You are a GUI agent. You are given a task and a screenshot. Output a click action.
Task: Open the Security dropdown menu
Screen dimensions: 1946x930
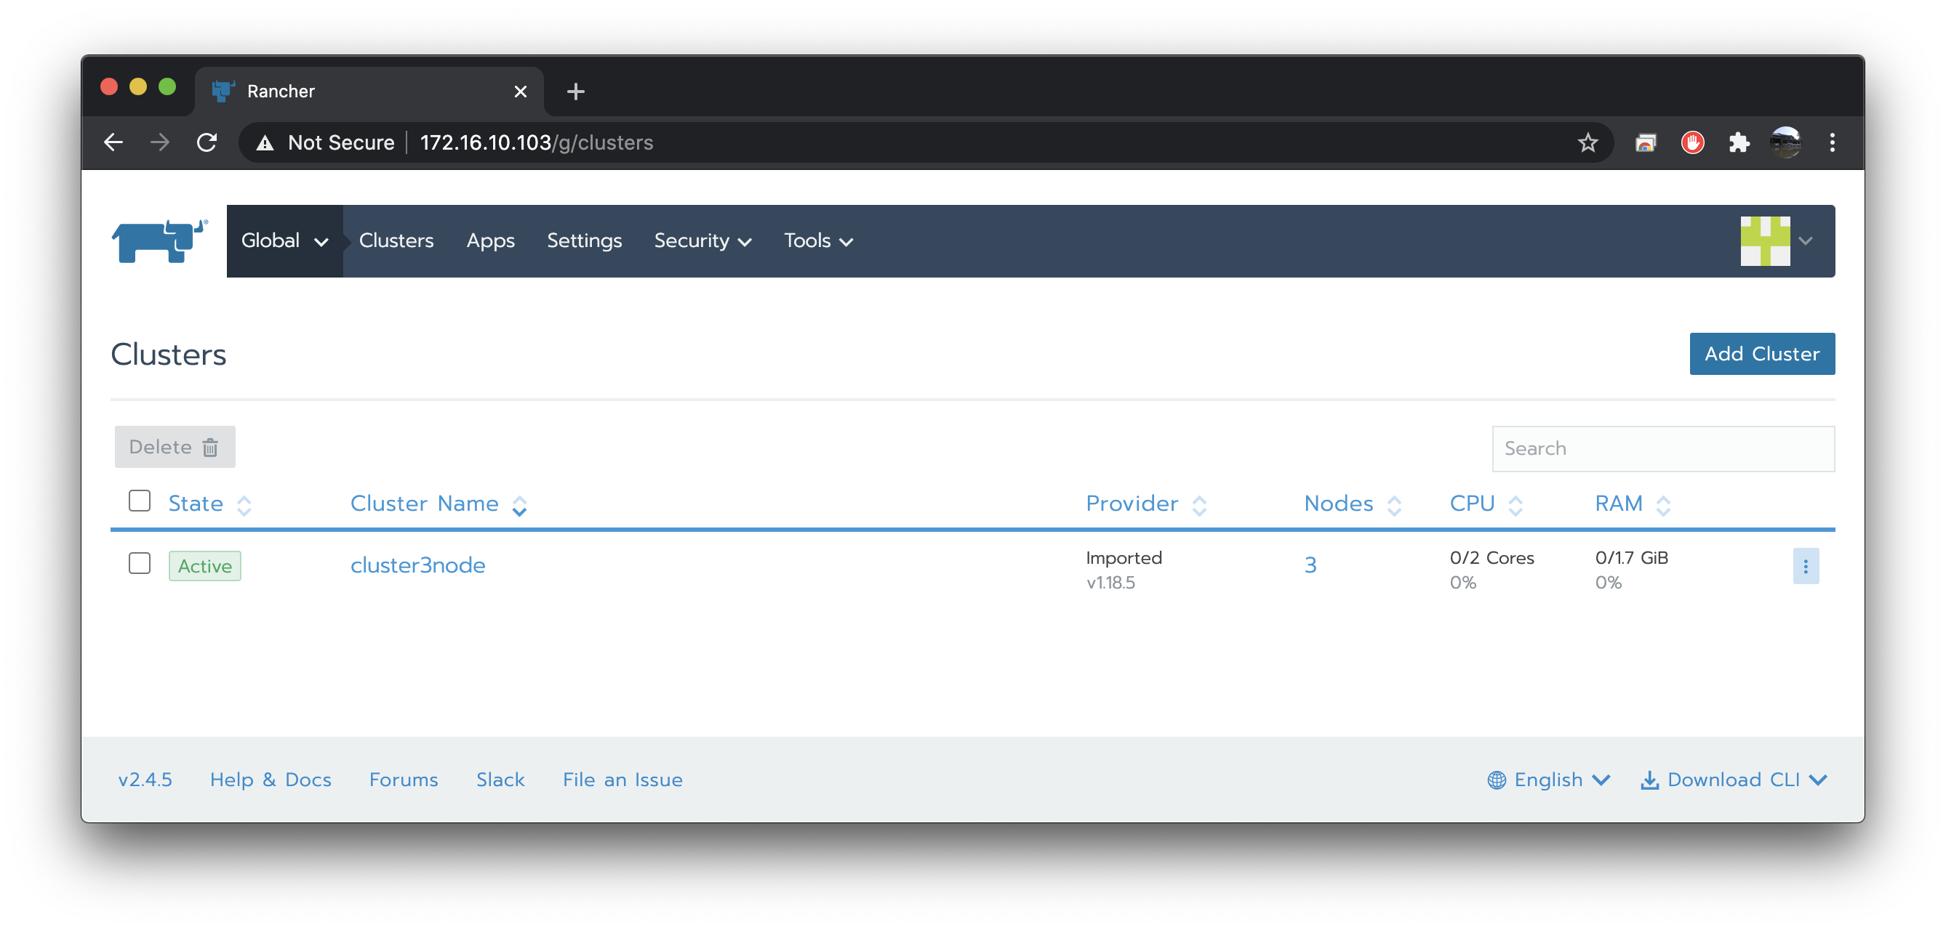coord(702,240)
